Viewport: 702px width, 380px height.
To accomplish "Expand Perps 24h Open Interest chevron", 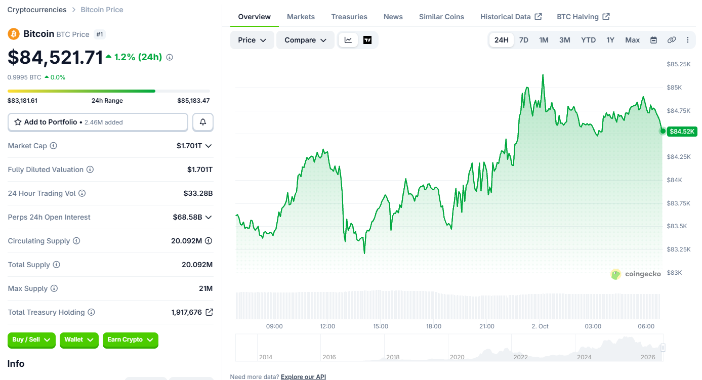I will (x=209, y=217).
